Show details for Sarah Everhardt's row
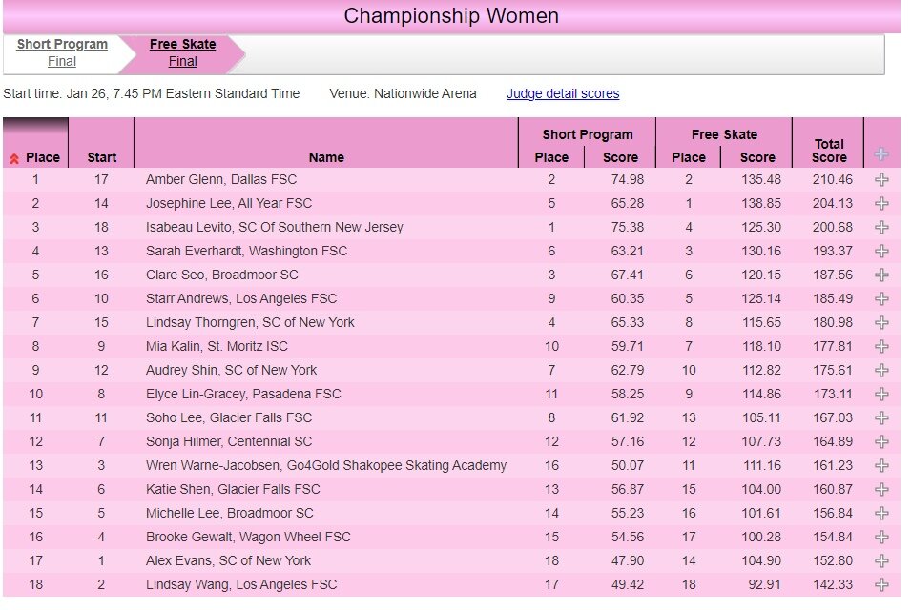This screenshot has height=610, width=911. click(x=881, y=251)
